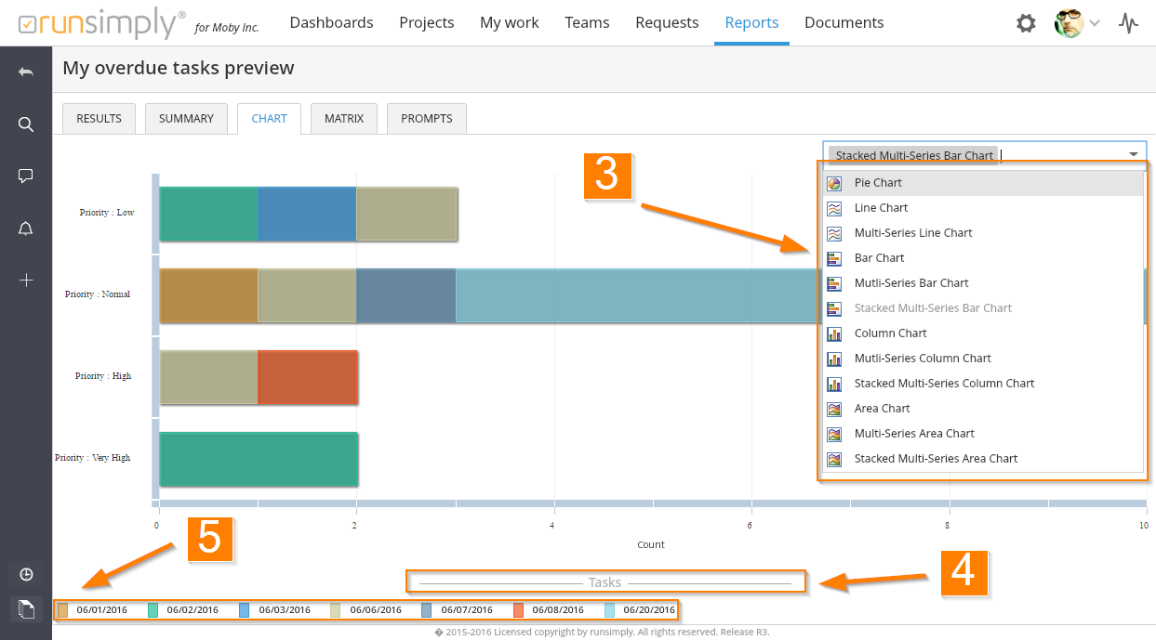Image resolution: width=1156 pixels, height=640 pixels.
Task: Open settings gear in top bar
Action: coord(1026,23)
